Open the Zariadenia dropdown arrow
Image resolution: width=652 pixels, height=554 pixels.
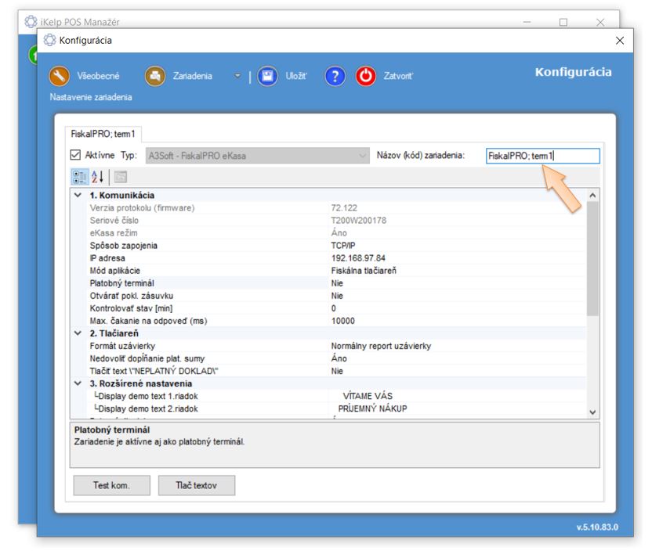point(238,76)
